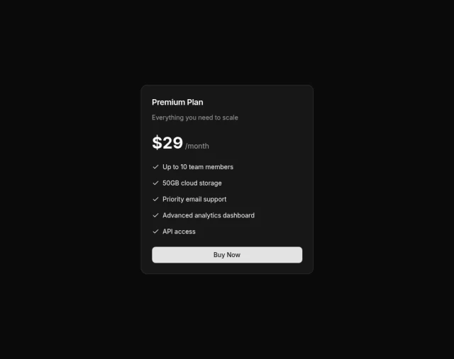Click the word scale in the subtitle
The image size is (454, 359).
click(x=230, y=118)
